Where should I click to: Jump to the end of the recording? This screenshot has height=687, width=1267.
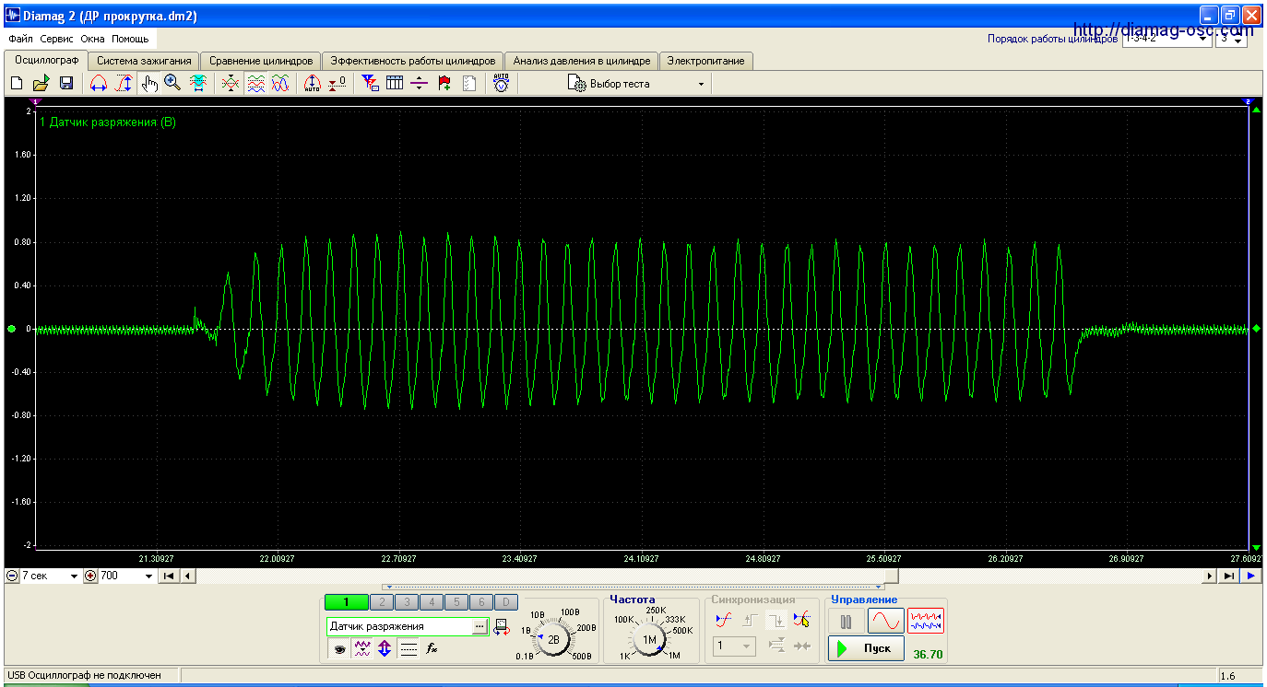click(1229, 576)
